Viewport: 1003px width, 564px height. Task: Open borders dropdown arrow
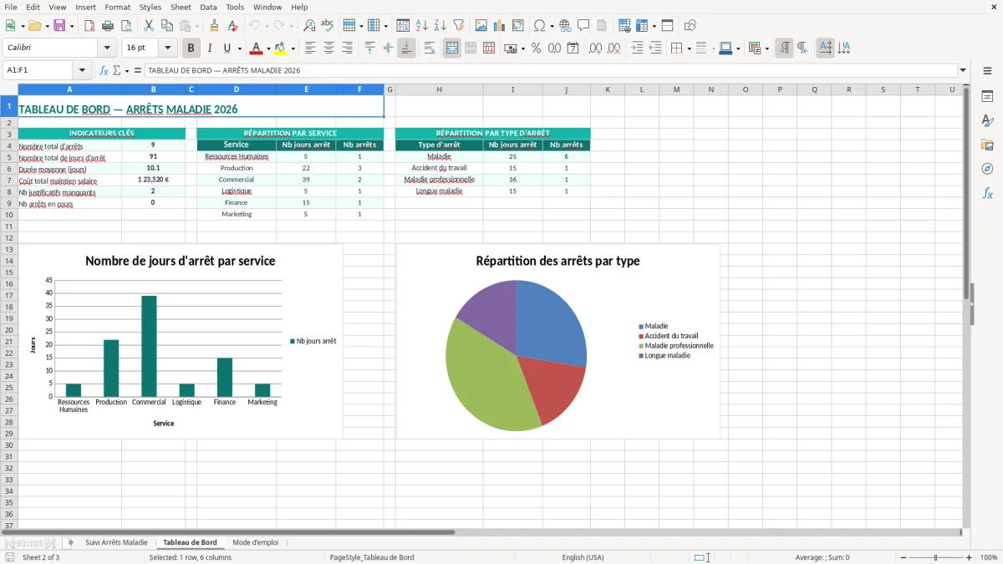coord(688,48)
